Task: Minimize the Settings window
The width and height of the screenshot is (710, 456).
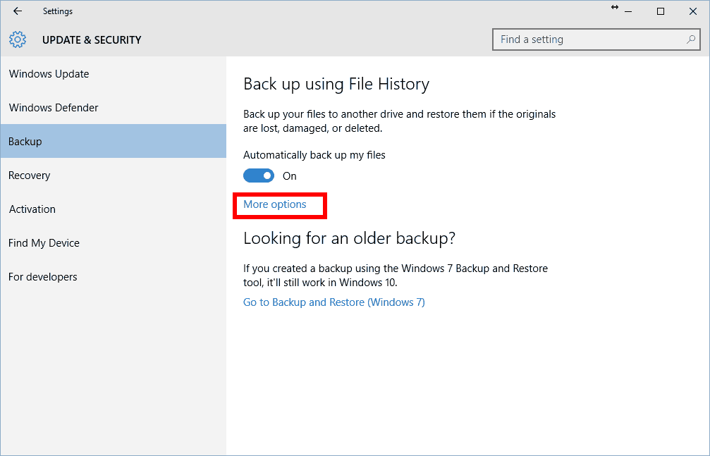Action: click(628, 11)
